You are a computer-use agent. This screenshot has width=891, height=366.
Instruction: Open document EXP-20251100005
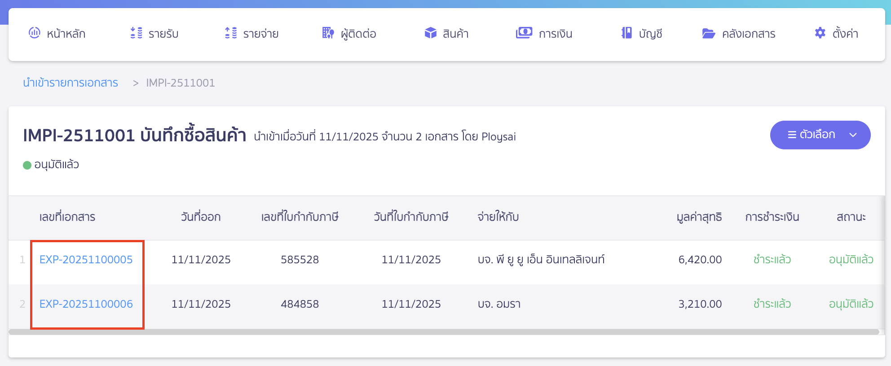click(86, 259)
